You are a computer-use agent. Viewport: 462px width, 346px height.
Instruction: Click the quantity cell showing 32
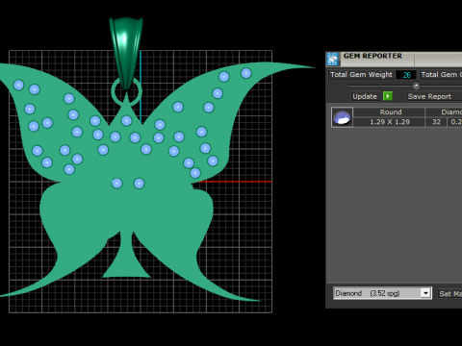pyautogui.click(x=436, y=122)
